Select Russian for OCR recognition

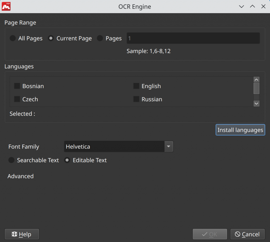coord(136,99)
